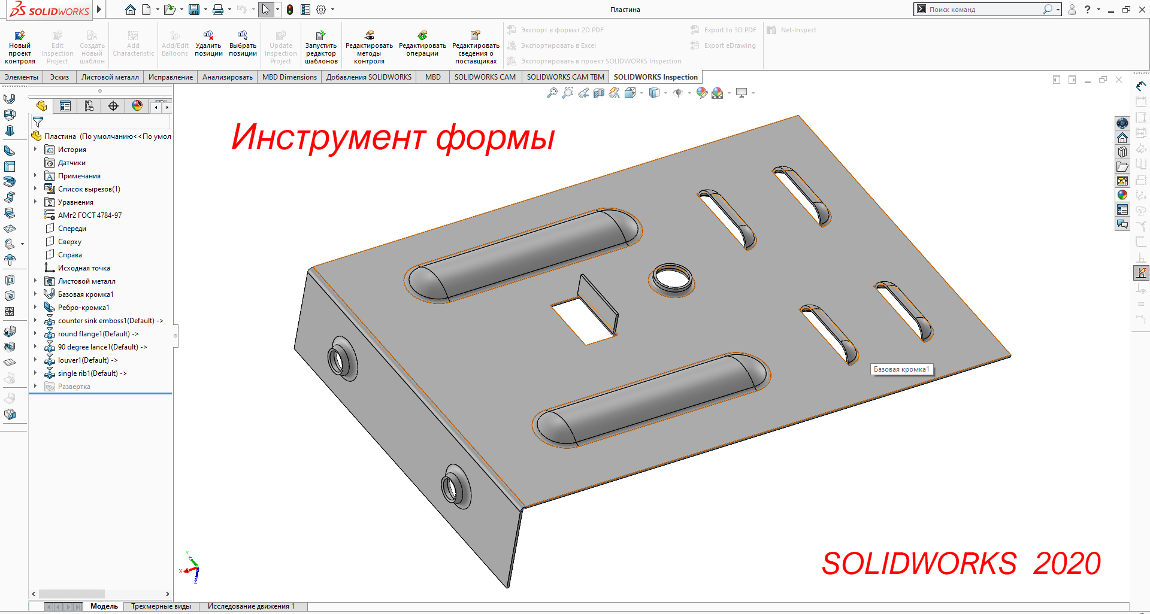Screen dimensions: 1150x614
Task: Expand the louver1(Default) feature
Action: [35, 360]
